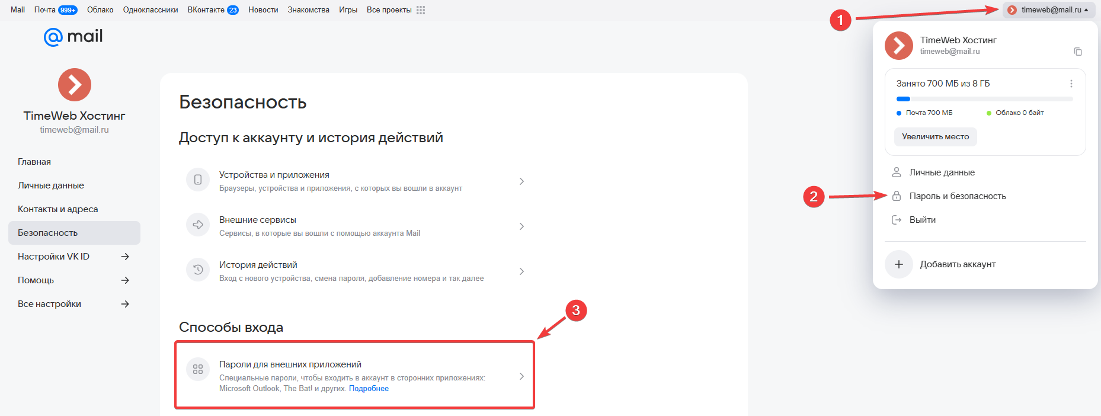Viewport: 1101px width, 416px height.
Task: Click the Devices and applications phone icon
Action: [x=198, y=180]
